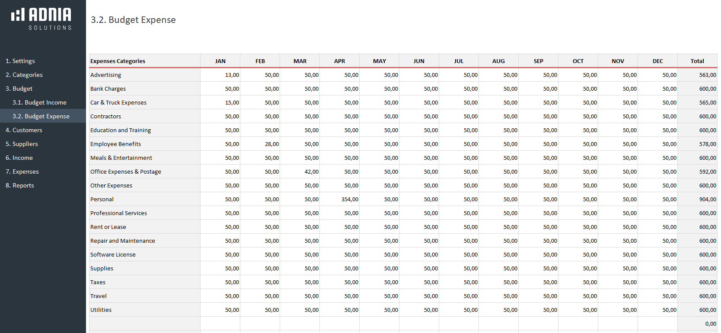
Task: Select Personal April cell showing 354,00
Action: point(340,199)
